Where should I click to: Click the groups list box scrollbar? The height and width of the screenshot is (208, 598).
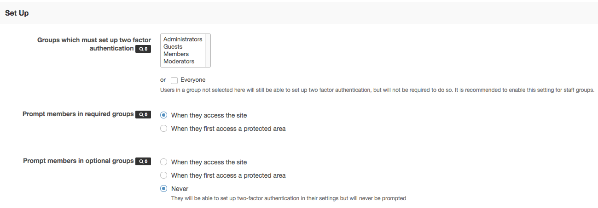(208, 51)
